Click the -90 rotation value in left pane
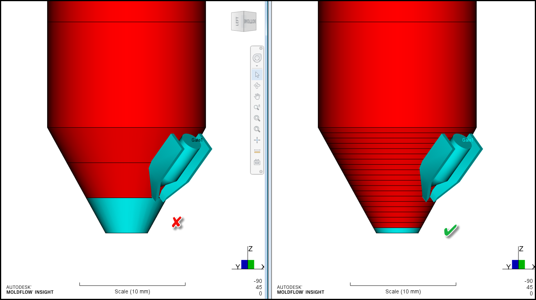This screenshot has height=300, width=536. (x=258, y=281)
